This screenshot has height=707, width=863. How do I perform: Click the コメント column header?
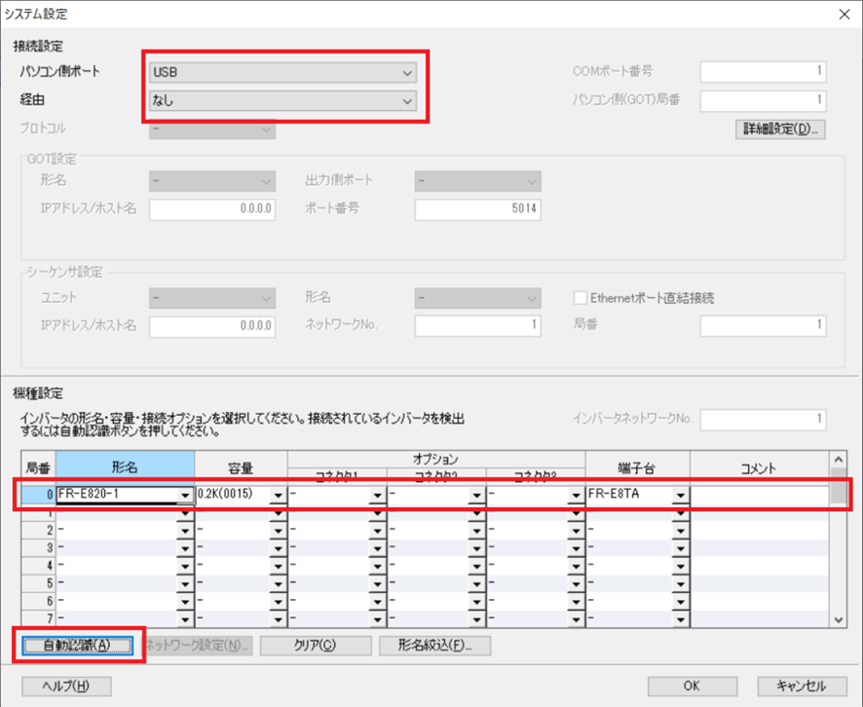click(760, 467)
